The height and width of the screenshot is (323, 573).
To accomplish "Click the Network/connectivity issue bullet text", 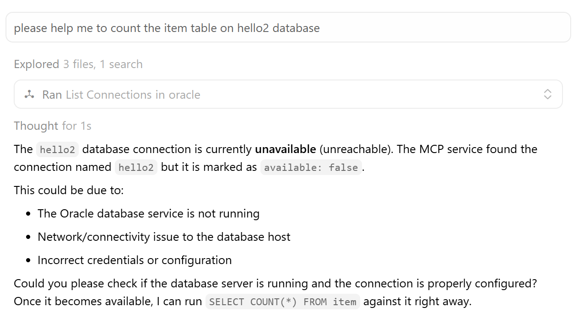I will point(164,237).
